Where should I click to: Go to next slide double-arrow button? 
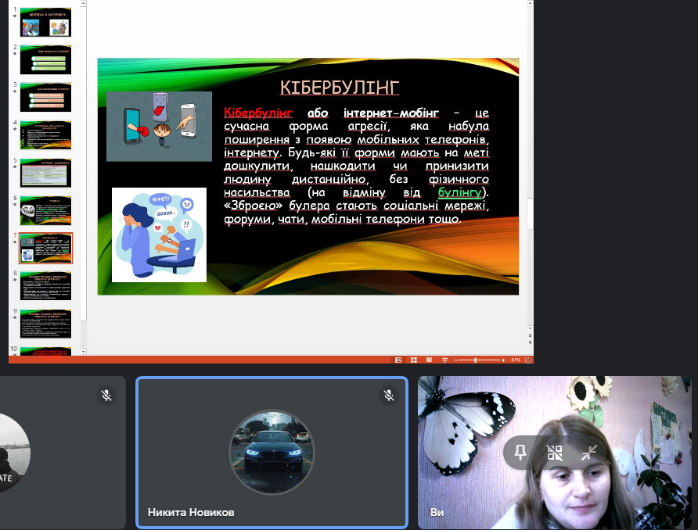[530, 343]
